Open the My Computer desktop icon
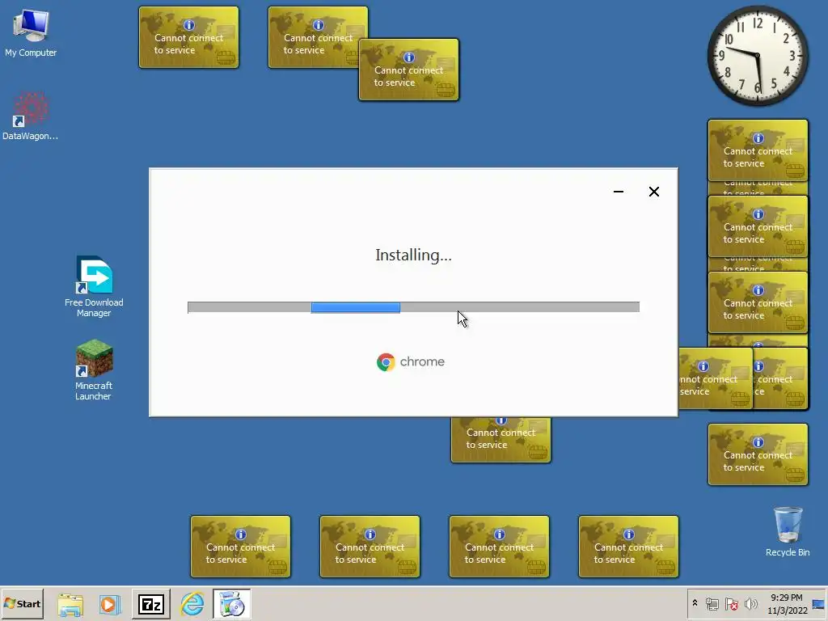828x621 pixels. coord(31,32)
